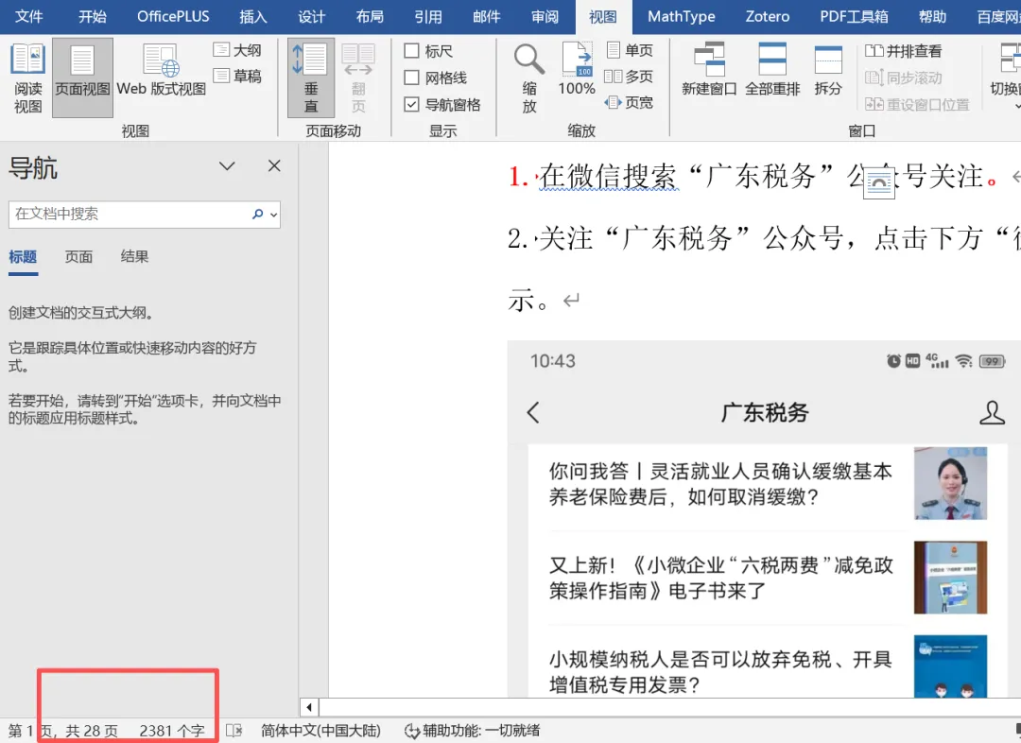Fit zoom to page width (页宽)
1021x743 pixels.
pos(630,102)
